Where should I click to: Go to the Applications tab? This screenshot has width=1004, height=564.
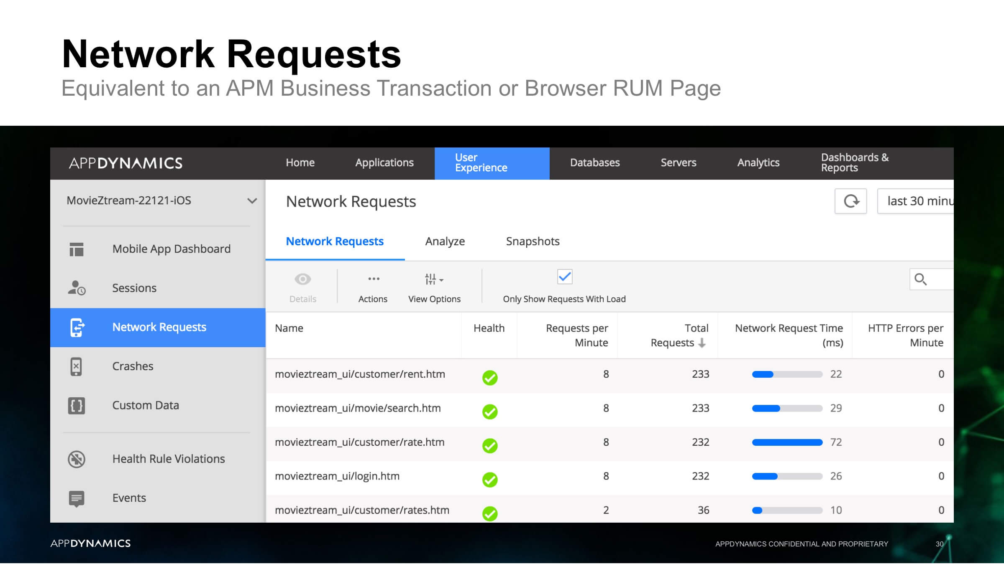pos(384,163)
